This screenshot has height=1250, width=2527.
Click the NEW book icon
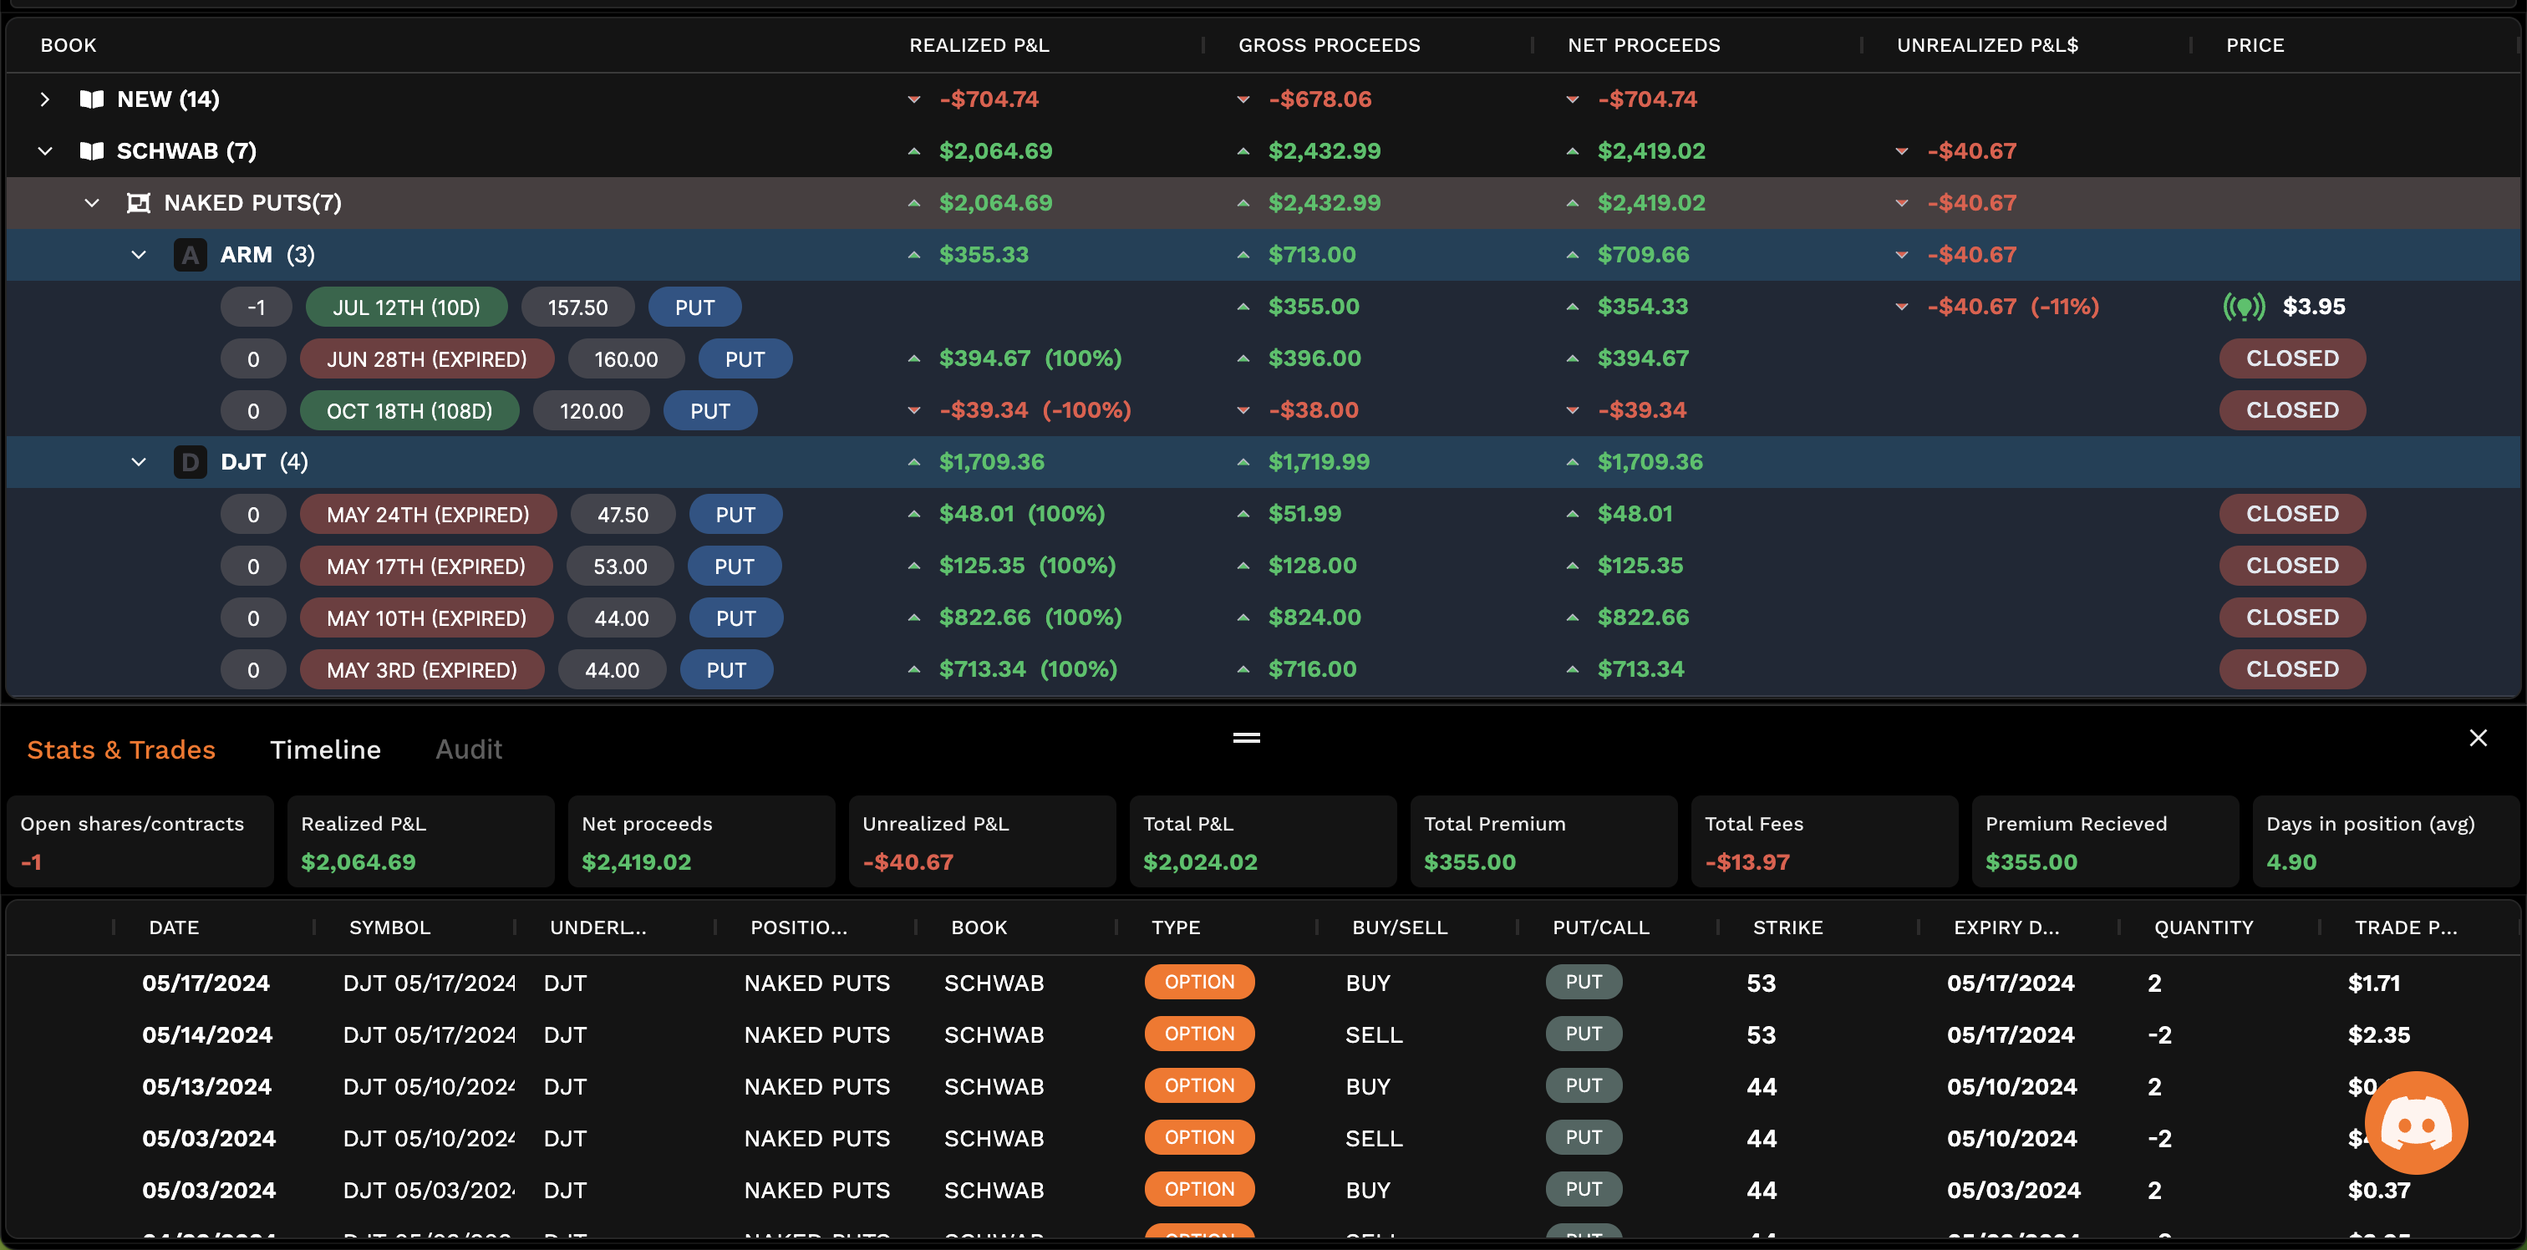click(x=91, y=99)
